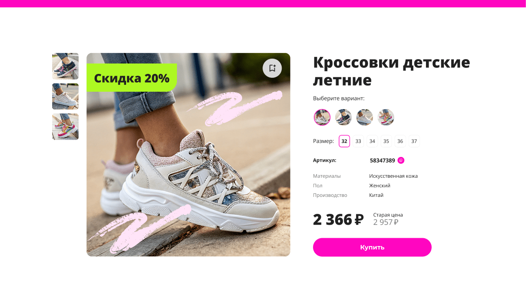Click the product title Кроссовки детские летние

[x=391, y=71]
